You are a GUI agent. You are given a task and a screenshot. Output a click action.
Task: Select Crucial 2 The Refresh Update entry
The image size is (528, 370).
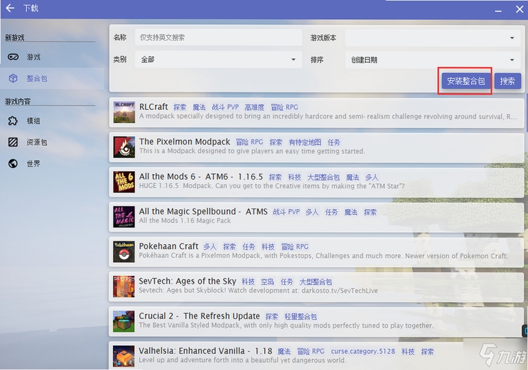[317, 321]
